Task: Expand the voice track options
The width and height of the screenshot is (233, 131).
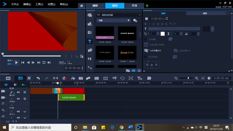Action: pyautogui.click(x=25, y=112)
